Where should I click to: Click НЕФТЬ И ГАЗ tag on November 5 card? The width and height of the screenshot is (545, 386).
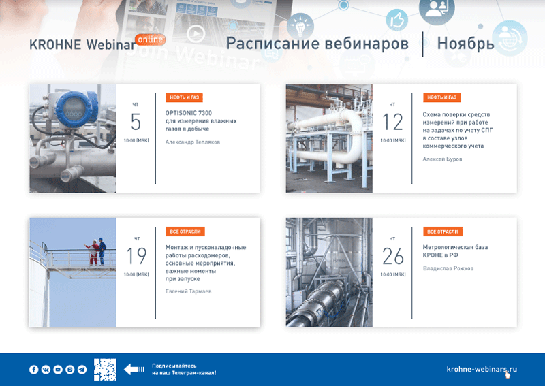[x=184, y=97]
